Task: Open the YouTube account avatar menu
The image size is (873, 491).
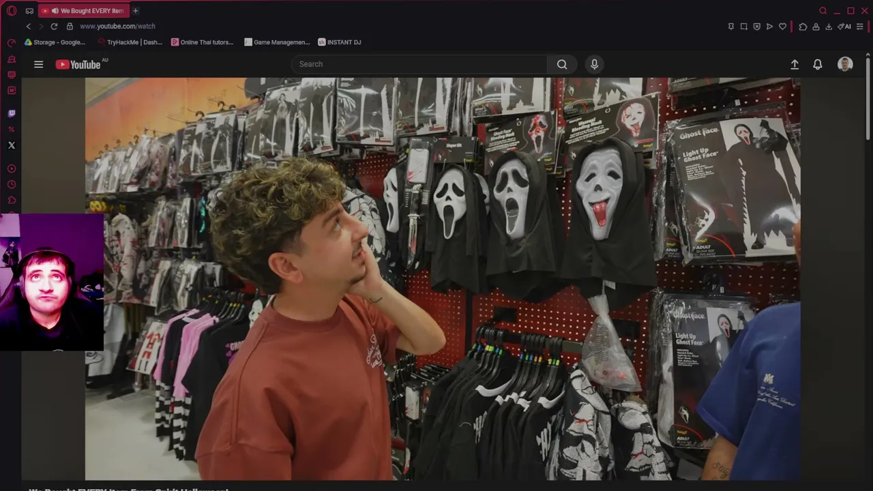Action: point(845,64)
